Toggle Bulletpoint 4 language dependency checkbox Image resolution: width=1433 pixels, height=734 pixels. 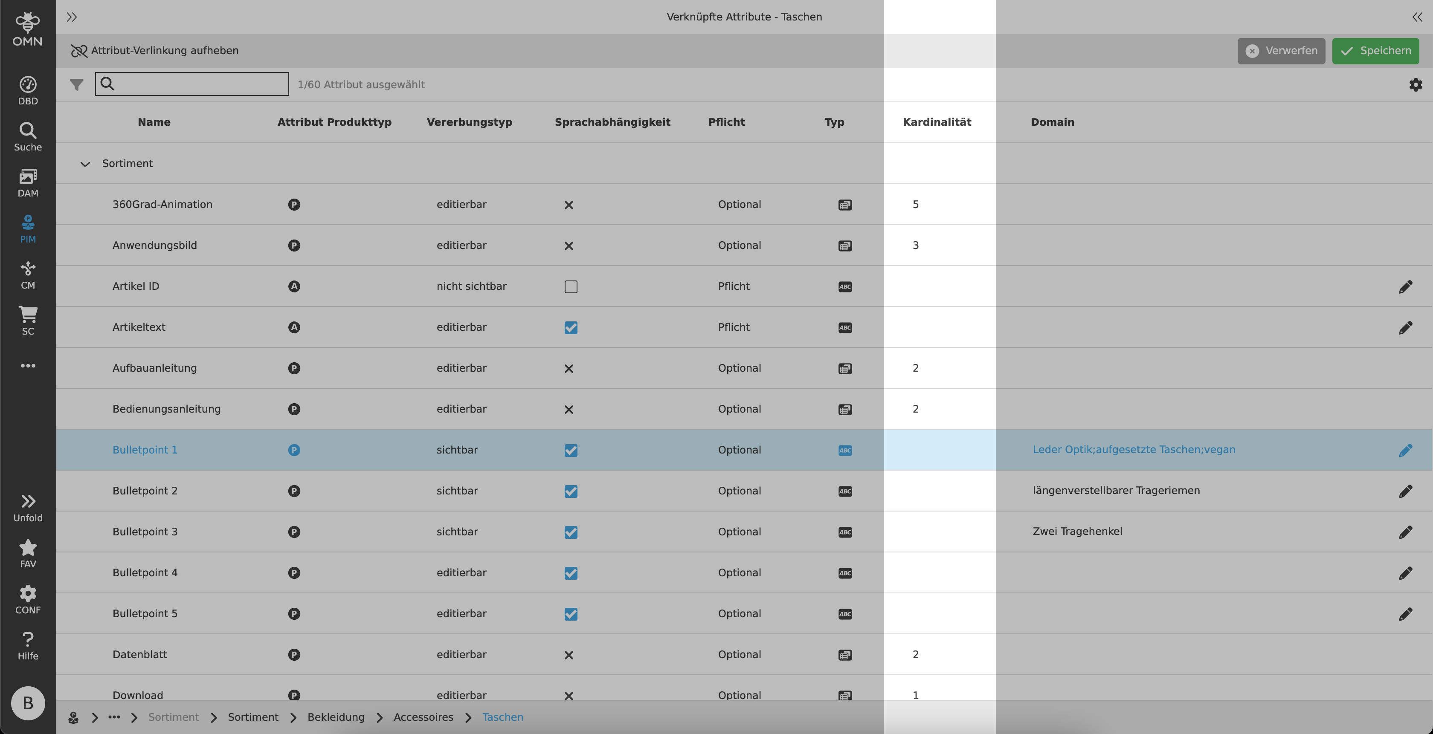pyautogui.click(x=571, y=573)
